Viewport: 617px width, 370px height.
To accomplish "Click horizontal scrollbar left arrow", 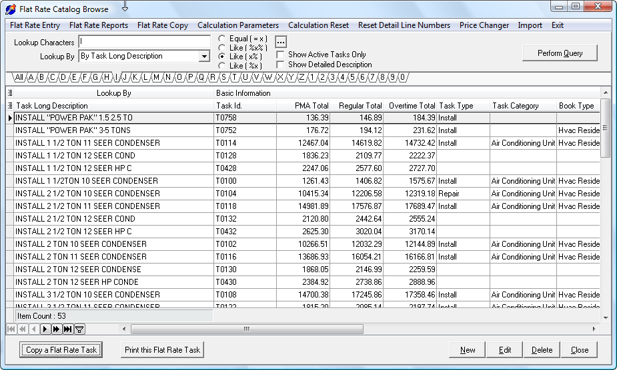I will tap(124, 329).
